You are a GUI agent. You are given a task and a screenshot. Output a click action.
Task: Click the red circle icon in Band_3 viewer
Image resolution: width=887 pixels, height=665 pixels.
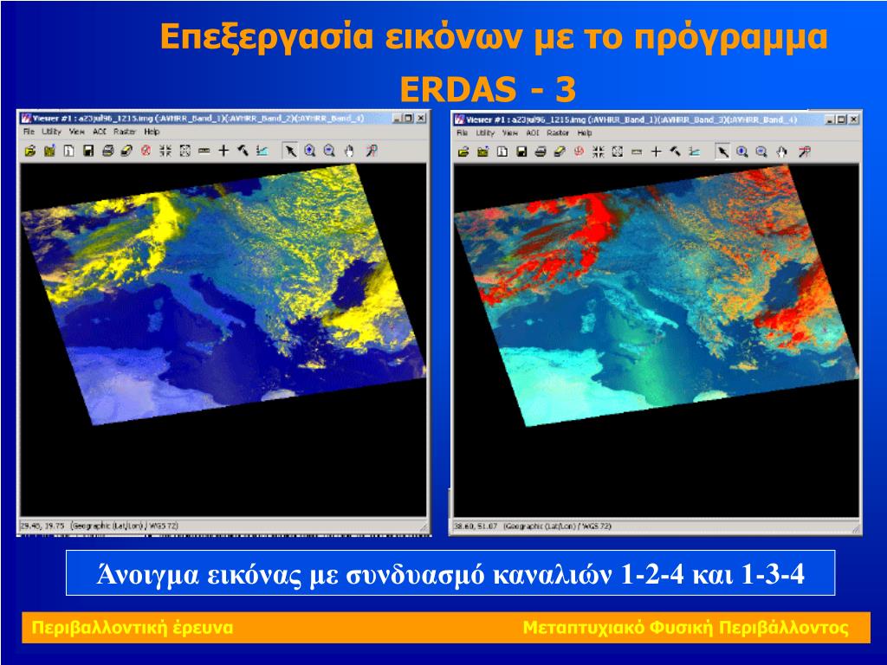point(579,152)
